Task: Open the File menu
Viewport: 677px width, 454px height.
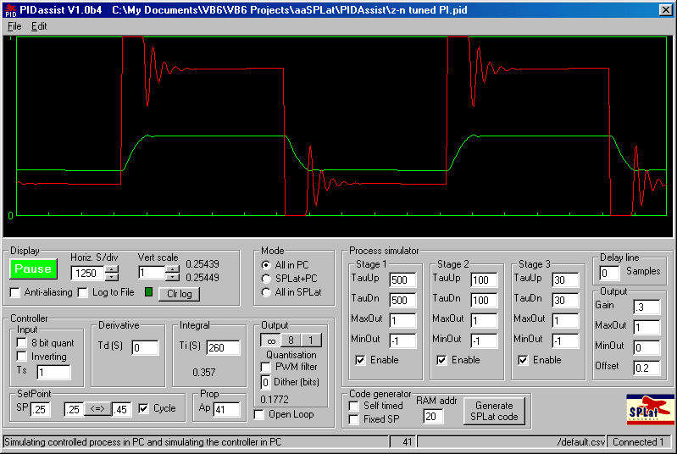Action: (14, 26)
